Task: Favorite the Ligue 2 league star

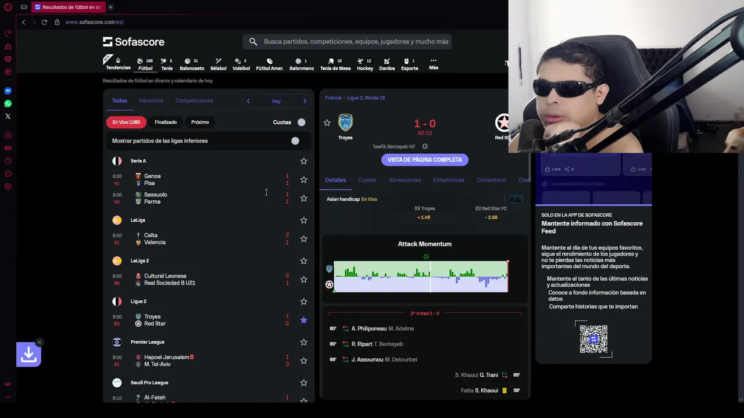Action: tap(303, 301)
